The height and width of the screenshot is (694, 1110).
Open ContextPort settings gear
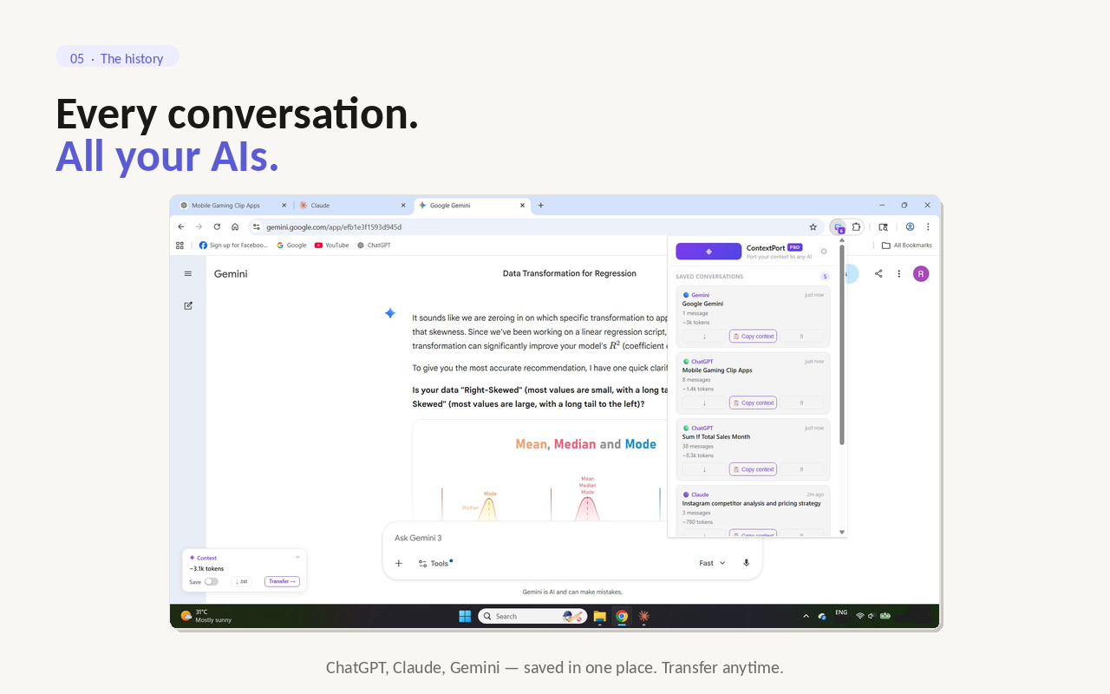pyautogui.click(x=824, y=252)
